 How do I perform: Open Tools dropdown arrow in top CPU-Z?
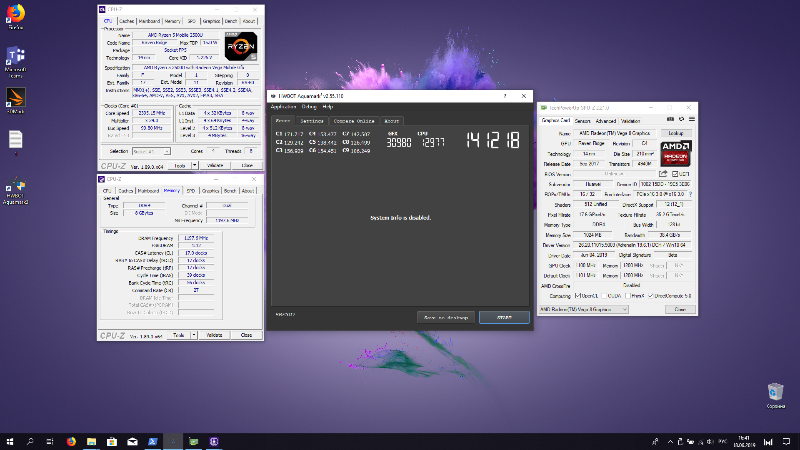[194, 165]
